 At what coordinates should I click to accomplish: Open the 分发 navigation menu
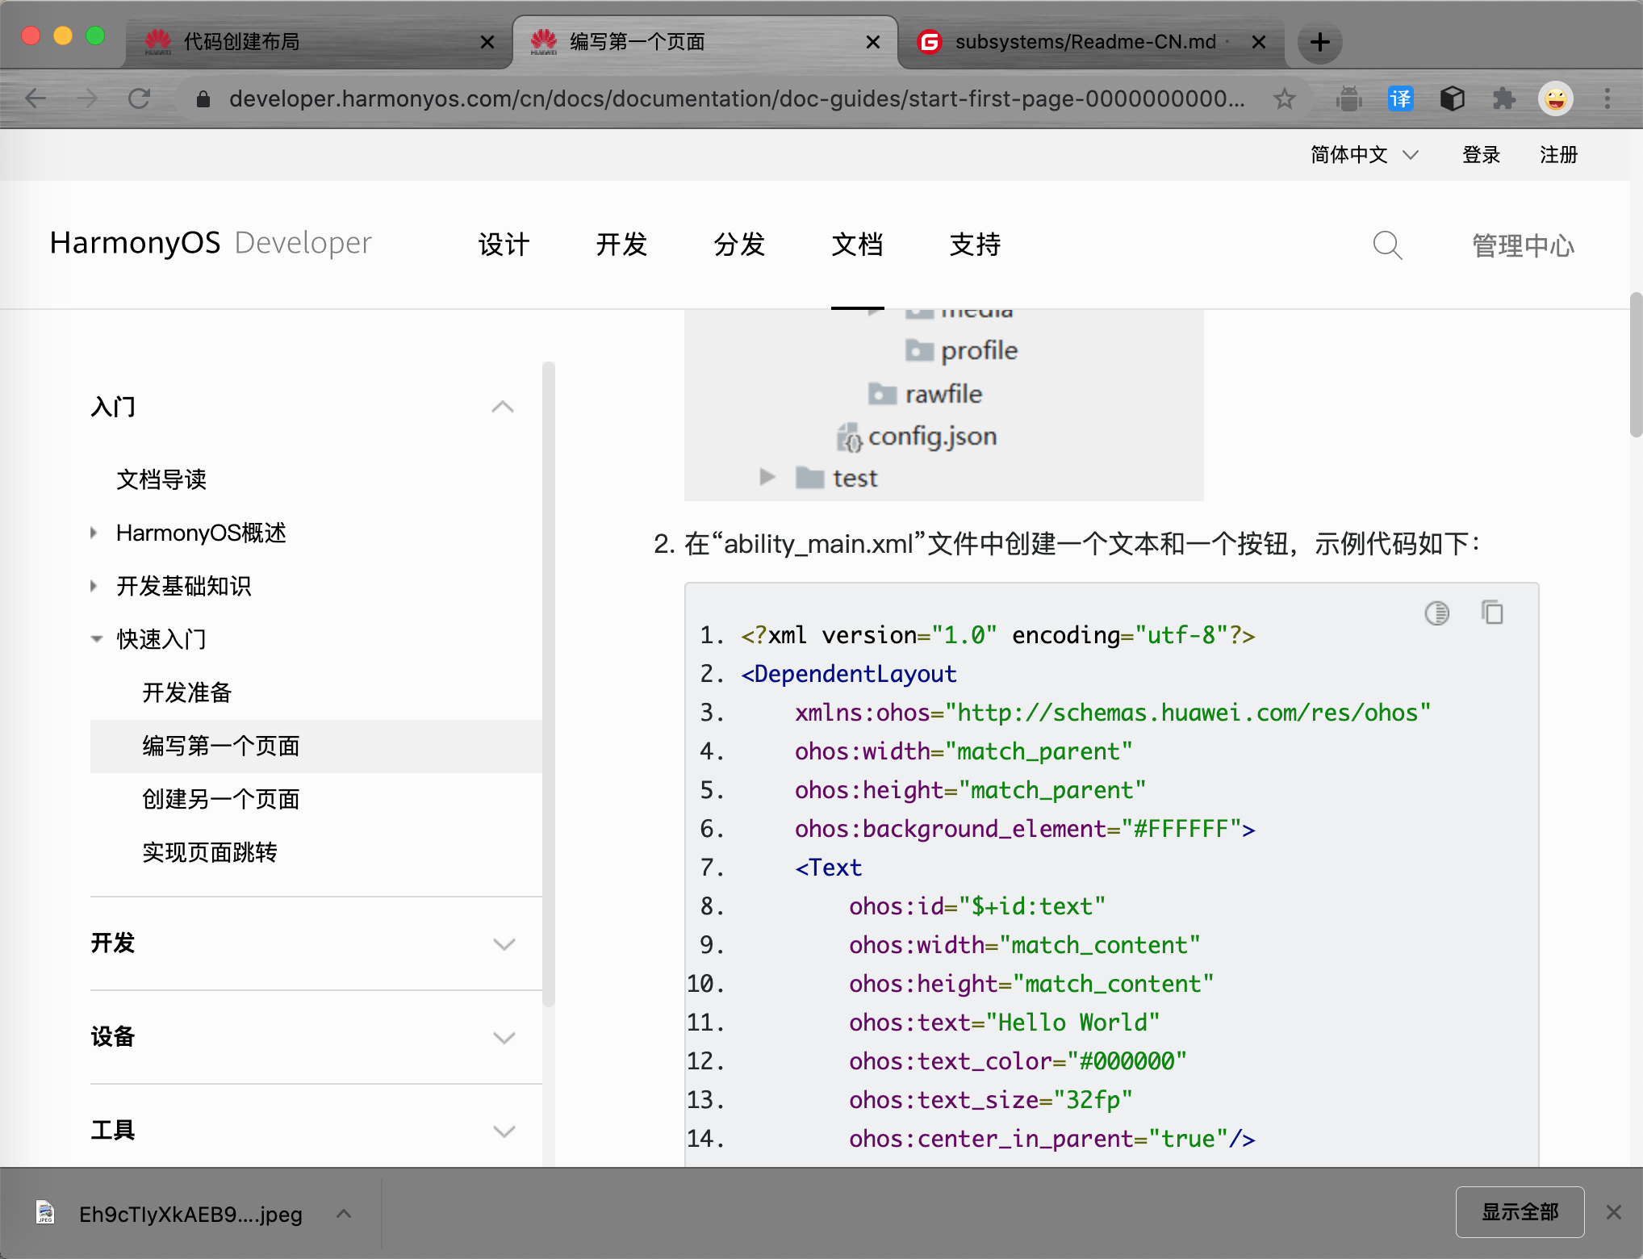pos(739,245)
